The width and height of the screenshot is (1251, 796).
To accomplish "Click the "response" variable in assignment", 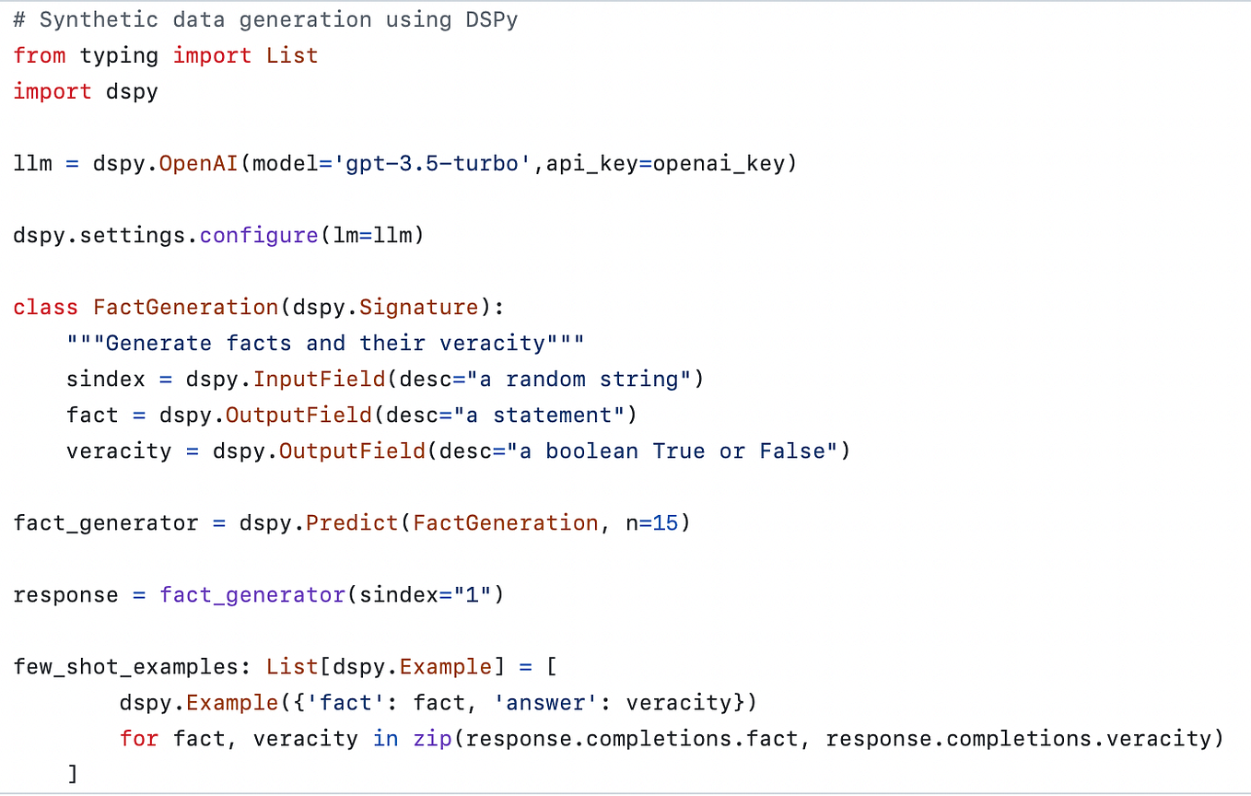I will click(66, 595).
